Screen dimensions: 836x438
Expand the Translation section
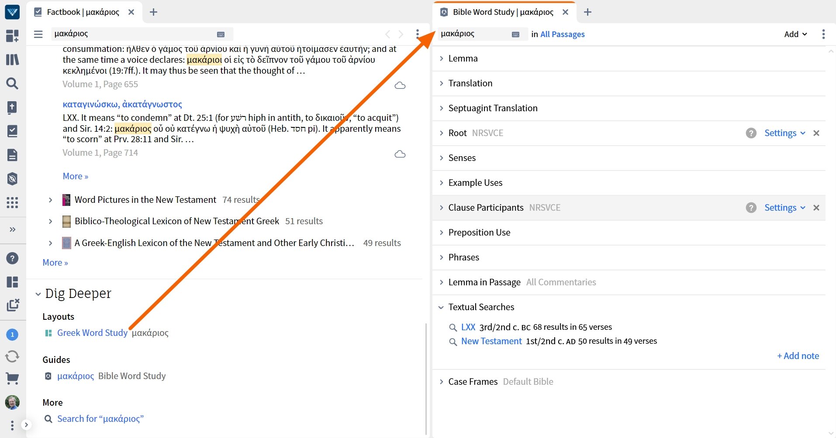pos(441,83)
